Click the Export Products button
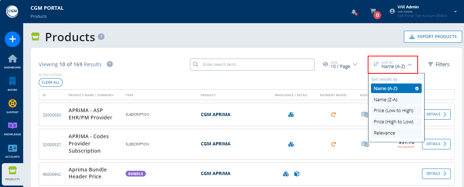This screenshot has height=187, width=464. pos(433,37)
